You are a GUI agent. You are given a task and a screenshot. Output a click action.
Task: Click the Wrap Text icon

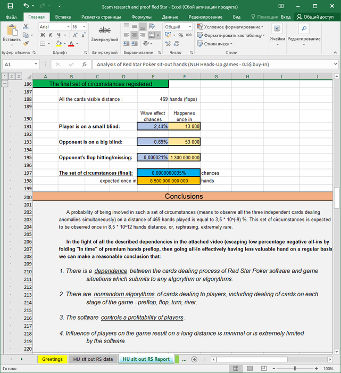point(152,27)
